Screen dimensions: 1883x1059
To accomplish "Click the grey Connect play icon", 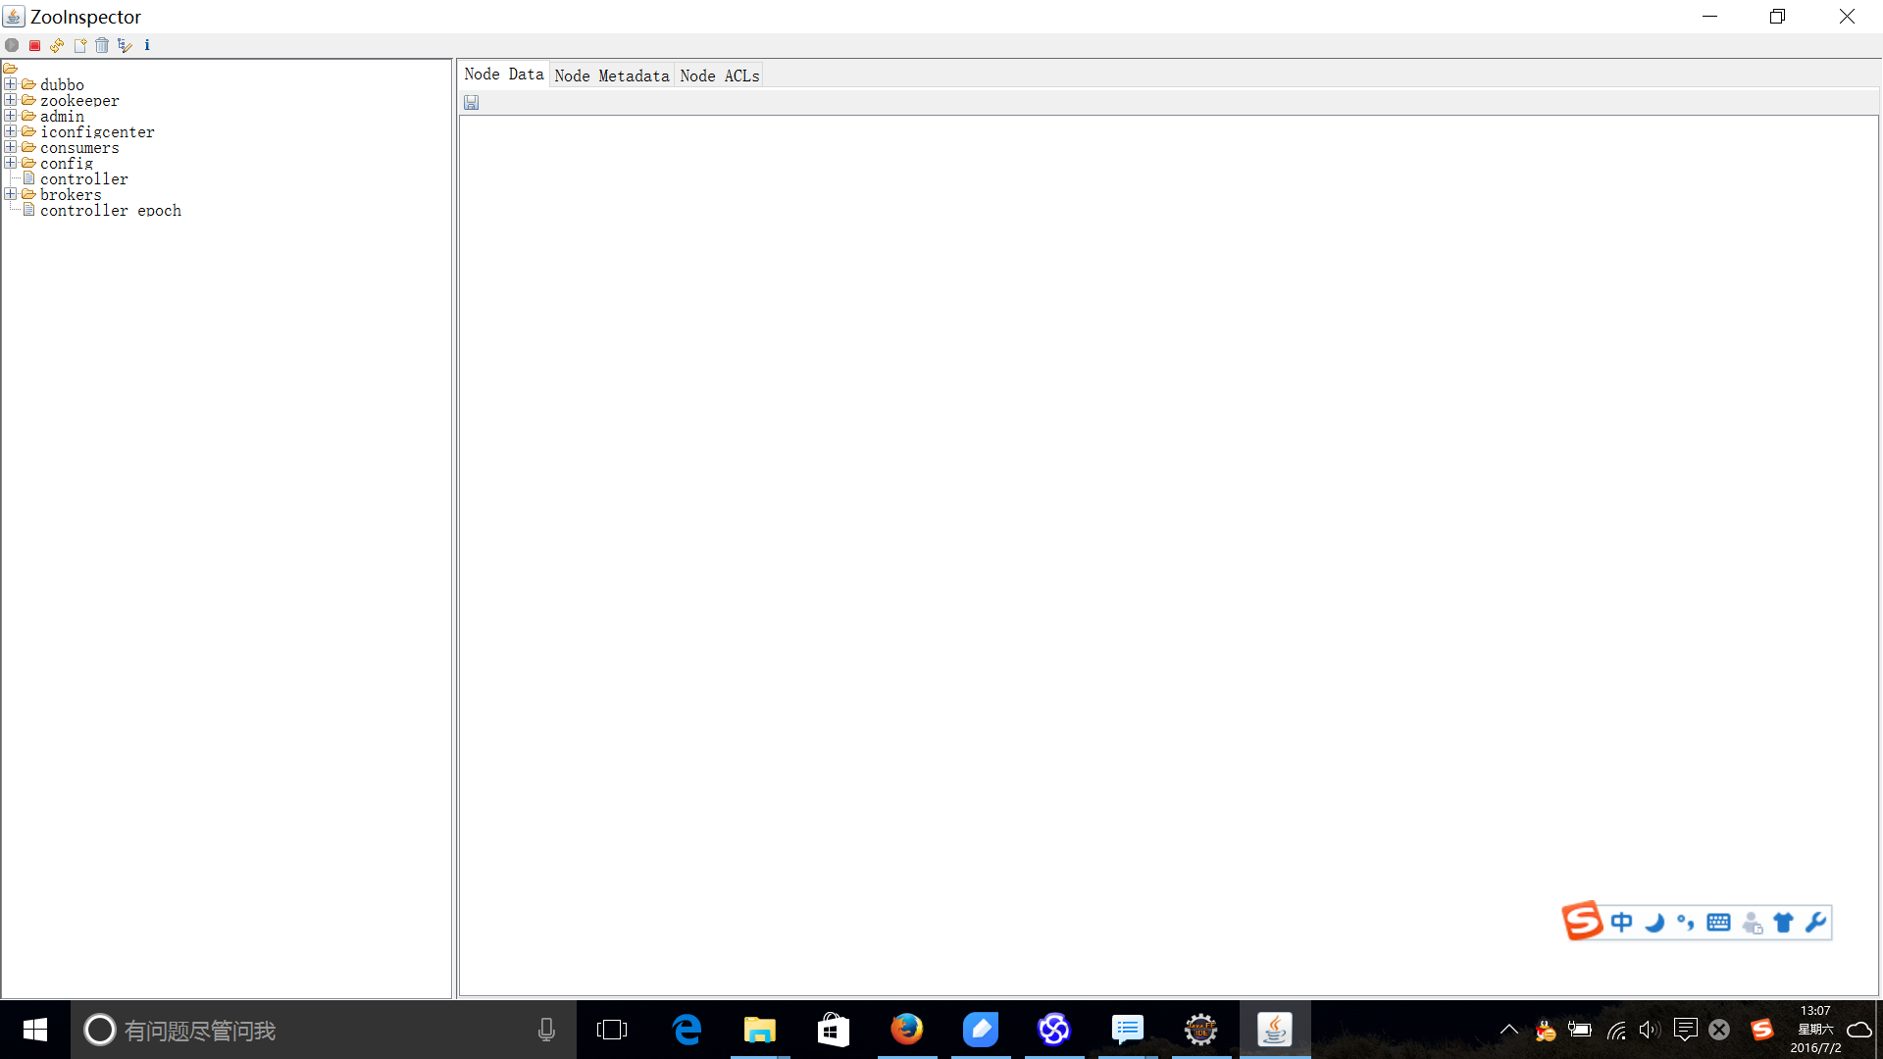I will coord(12,45).
